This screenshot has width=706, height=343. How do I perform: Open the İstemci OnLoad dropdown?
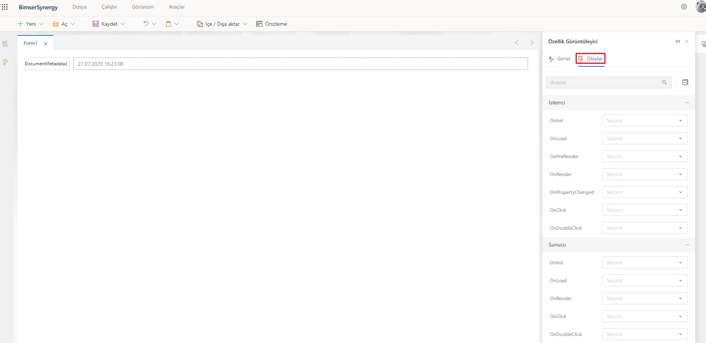[x=645, y=138]
